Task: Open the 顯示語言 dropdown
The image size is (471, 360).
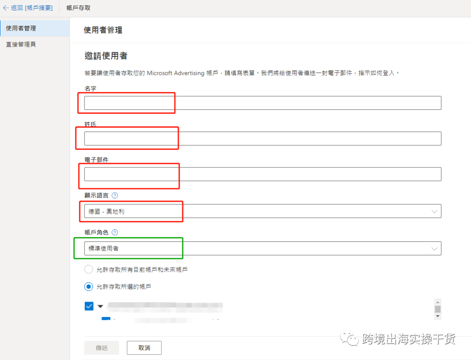Action: (434, 211)
